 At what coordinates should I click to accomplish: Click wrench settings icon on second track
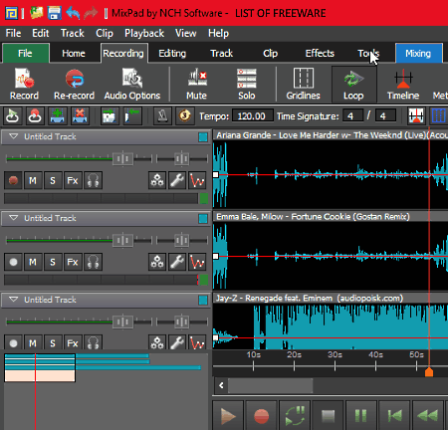177,262
